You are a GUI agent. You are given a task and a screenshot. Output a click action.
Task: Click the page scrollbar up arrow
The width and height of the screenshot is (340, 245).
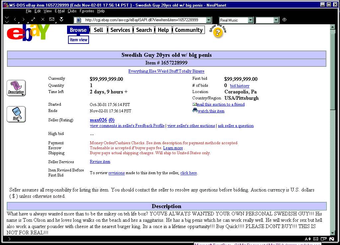click(x=332, y=27)
